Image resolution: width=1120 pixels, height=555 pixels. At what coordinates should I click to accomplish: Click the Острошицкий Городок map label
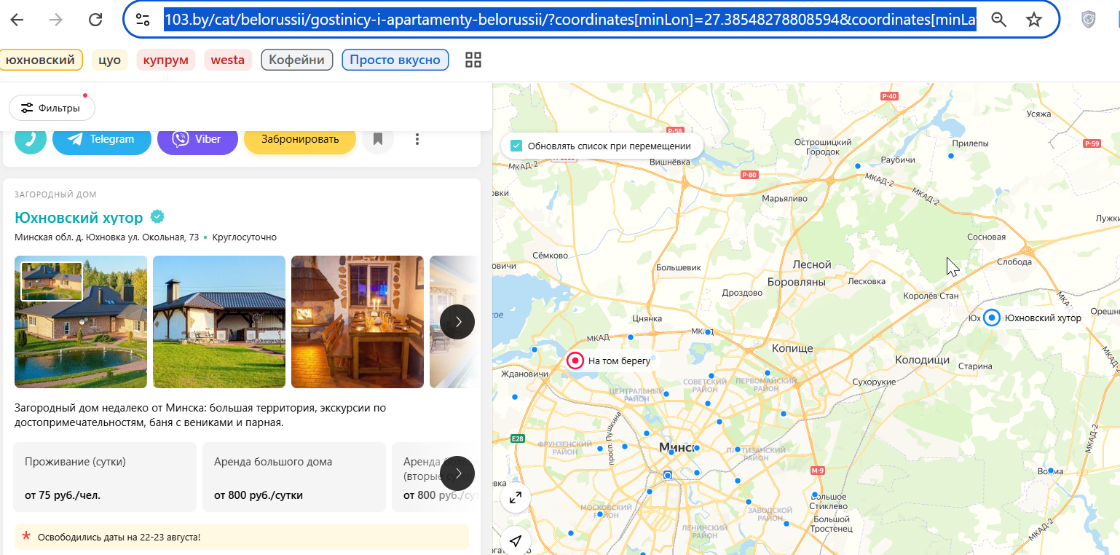(823, 147)
